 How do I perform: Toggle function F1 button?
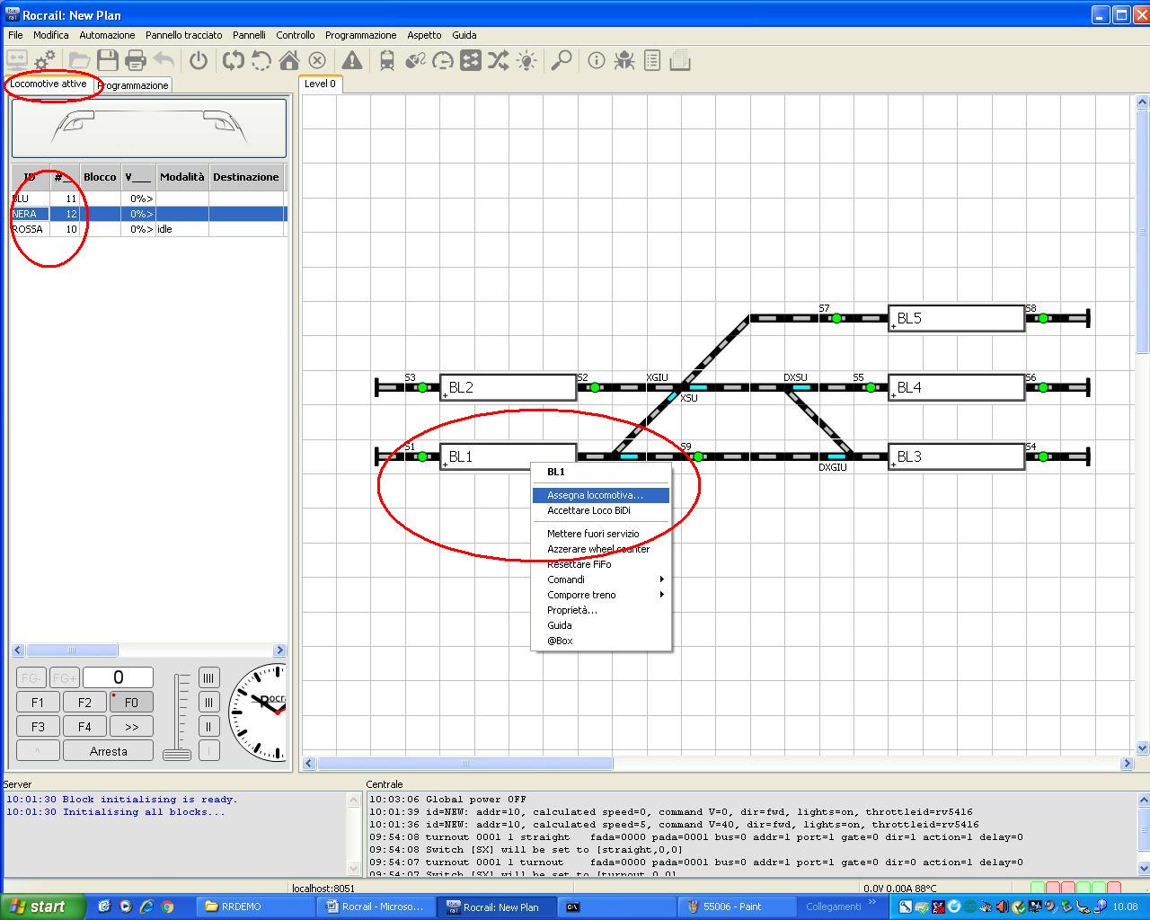pos(38,703)
